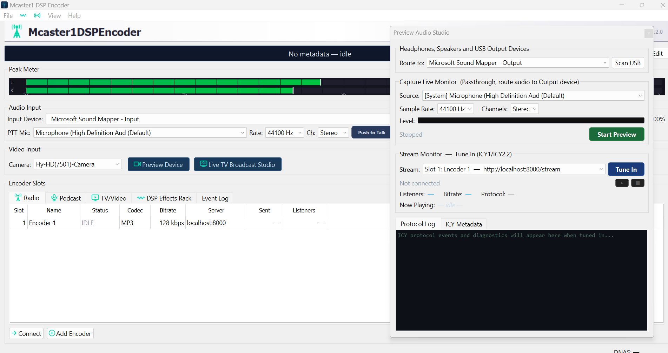Click the screen icon on Live TV Broadcast Studio
Screen dimensions: 668x353
pos(204,164)
